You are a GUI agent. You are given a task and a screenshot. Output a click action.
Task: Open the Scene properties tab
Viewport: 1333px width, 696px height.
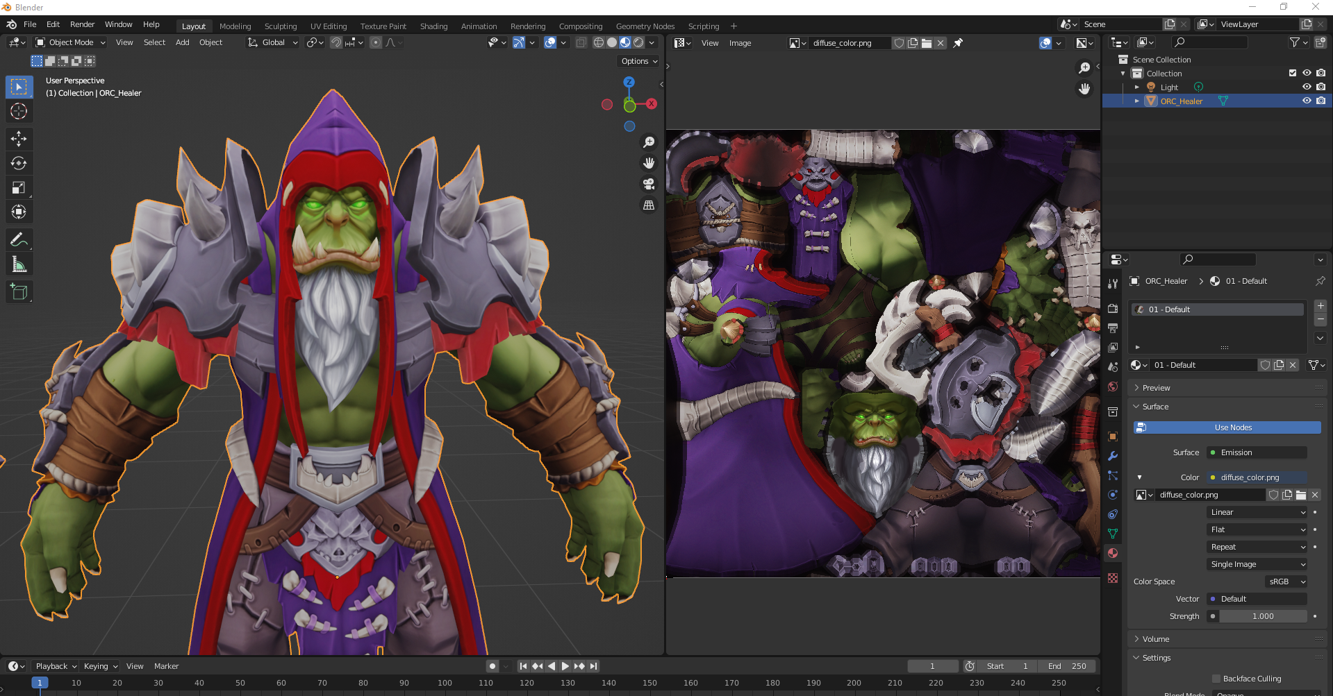[1113, 366]
